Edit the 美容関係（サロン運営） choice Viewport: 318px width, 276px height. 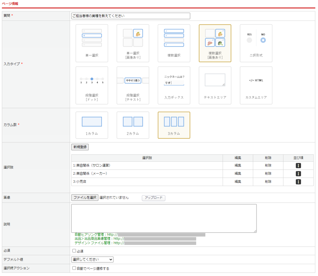click(x=238, y=165)
